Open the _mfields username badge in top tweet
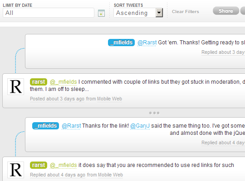Viewport: 245px width, 181px height. [121, 43]
